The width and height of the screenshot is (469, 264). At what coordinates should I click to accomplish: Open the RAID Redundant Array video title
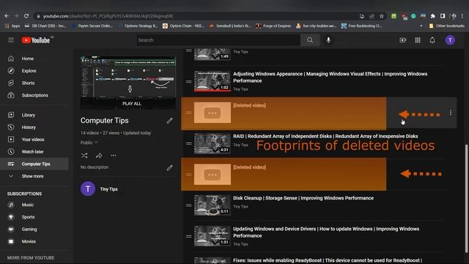coord(325,136)
